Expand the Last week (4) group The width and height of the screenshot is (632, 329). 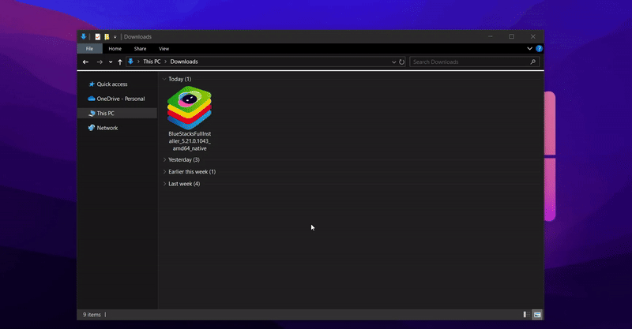click(164, 184)
